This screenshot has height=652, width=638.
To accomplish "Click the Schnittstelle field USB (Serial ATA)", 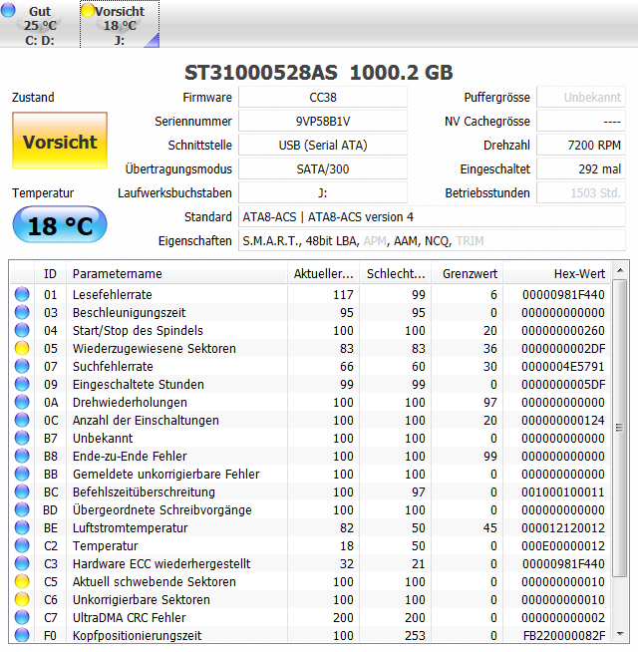I will (x=323, y=146).
